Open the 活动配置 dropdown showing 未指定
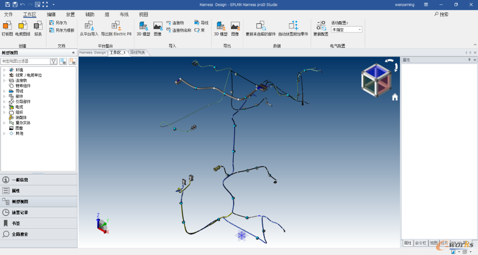 point(347,30)
